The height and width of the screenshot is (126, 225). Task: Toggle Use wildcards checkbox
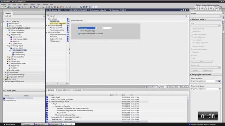pyautogui.click(x=192, y=40)
